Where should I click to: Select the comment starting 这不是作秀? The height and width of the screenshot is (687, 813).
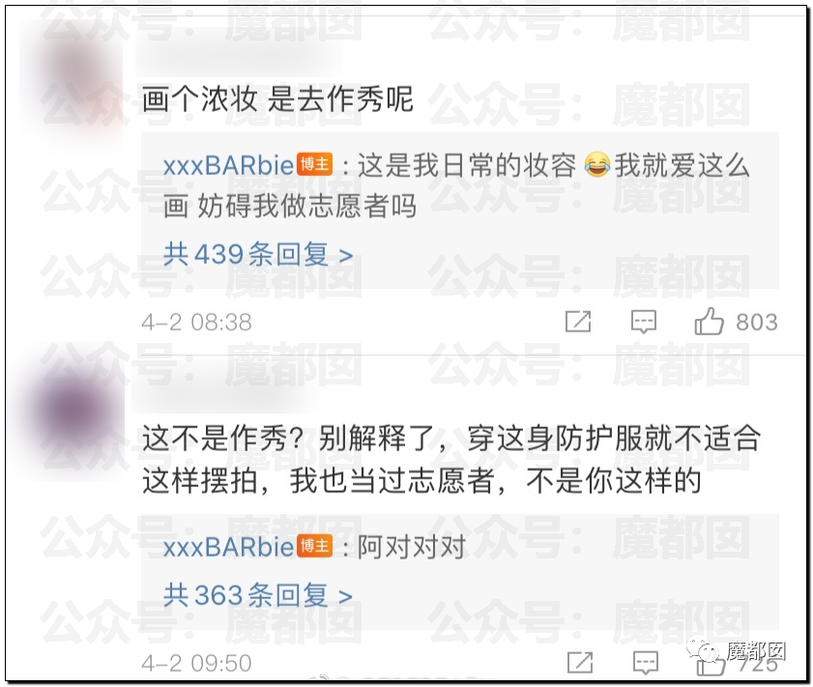tap(451, 460)
